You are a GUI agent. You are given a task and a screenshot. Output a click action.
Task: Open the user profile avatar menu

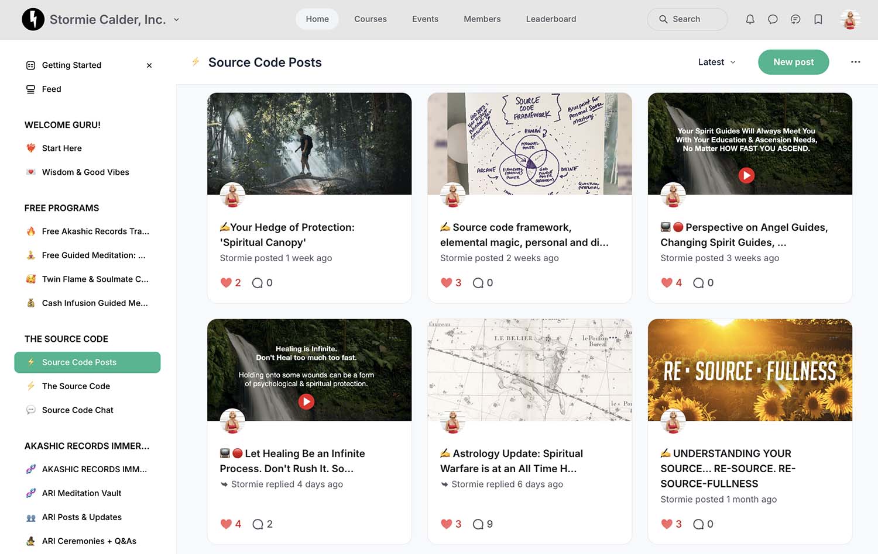click(850, 19)
